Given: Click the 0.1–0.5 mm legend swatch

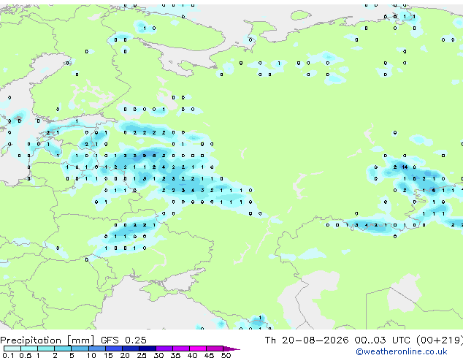Looking at the screenshot, I should 12,349.
